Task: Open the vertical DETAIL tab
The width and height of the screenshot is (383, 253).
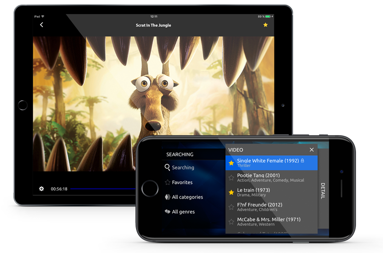Action: 323,191
